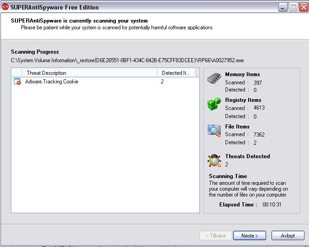Screen dimensions: 309x247
Task: Click the Scanning Progress heading
Action: (35, 52)
